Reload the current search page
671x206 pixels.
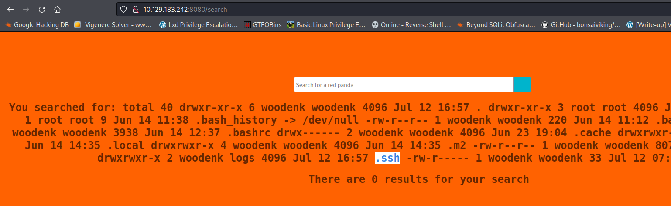point(42,9)
